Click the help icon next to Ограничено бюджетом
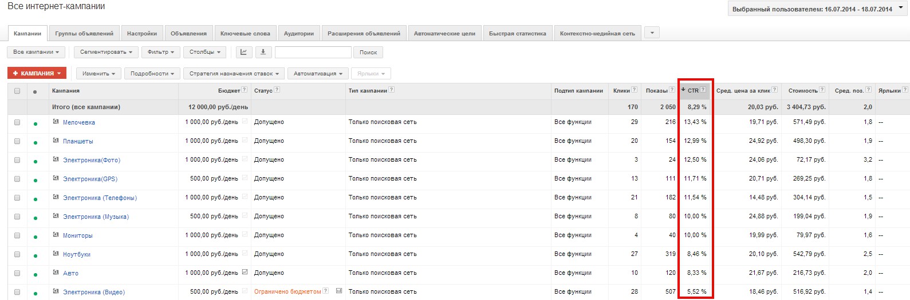Viewport: 910px width, 300px height. click(x=326, y=291)
